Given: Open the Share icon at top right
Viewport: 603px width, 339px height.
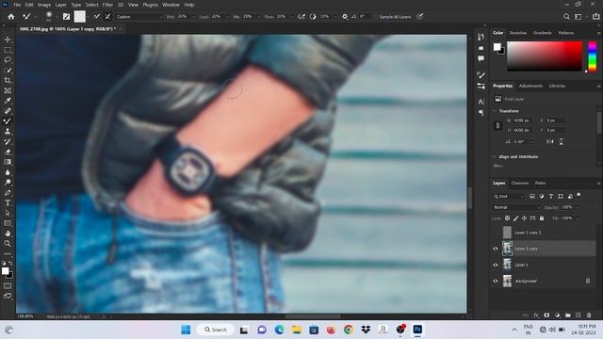Looking at the screenshot, I should click(596, 17).
